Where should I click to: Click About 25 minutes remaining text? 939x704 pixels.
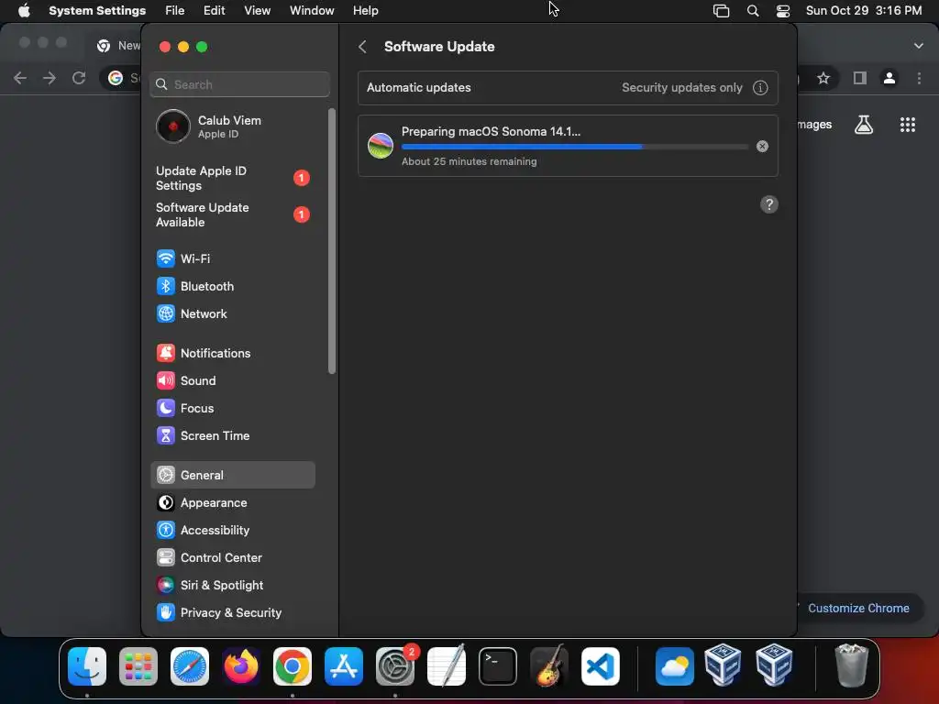[469, 161]
